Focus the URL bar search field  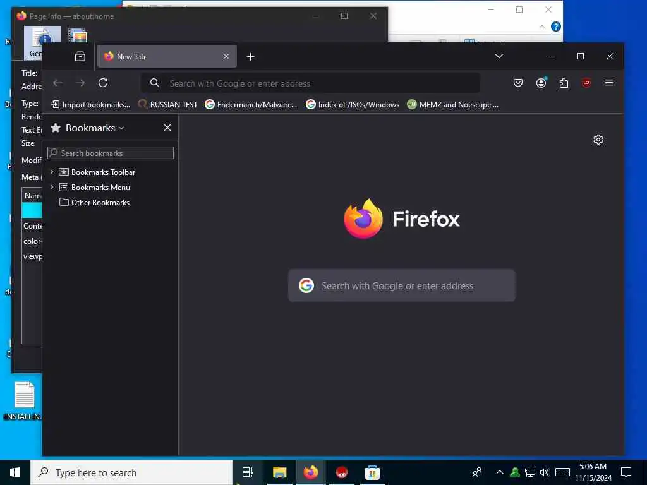tap(310, 83)
